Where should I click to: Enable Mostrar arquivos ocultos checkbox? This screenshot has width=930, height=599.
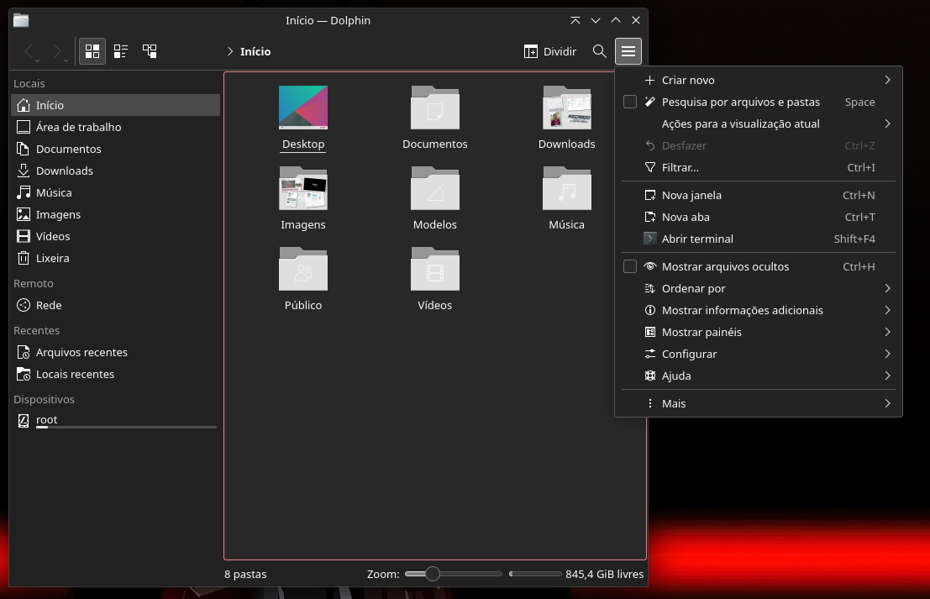pos(630,266)
